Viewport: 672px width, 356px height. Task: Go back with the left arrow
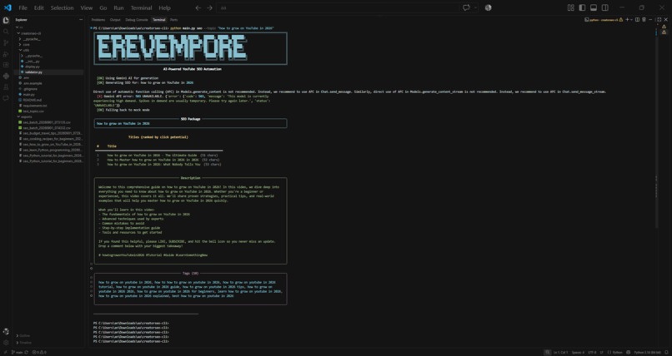pyautogui.click(x=198, y=7)
